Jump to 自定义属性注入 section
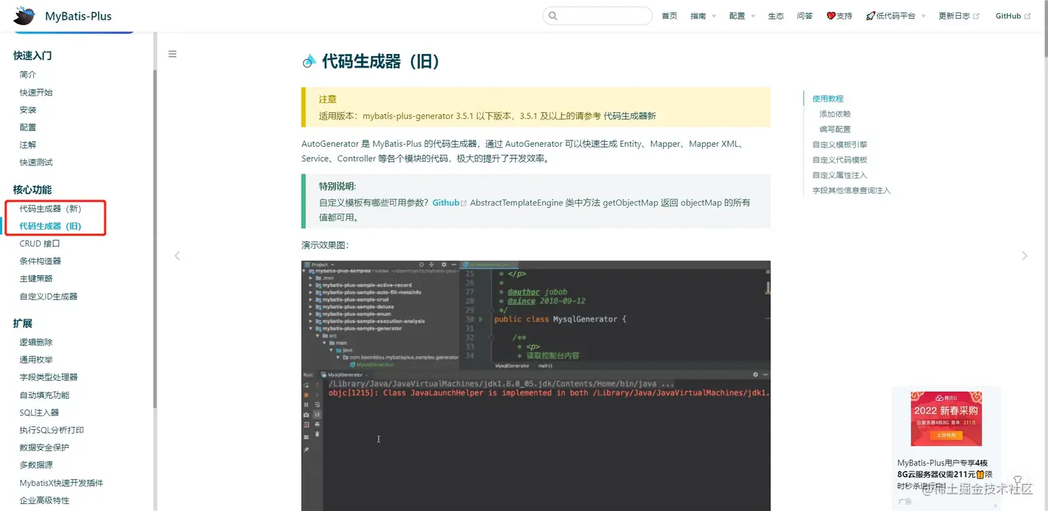This screenshot has width=1048, height=511. (x=840, y=175)
